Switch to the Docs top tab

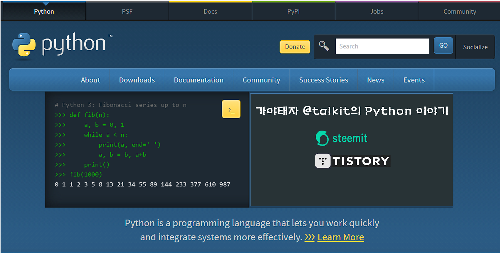tap(210, 11)
